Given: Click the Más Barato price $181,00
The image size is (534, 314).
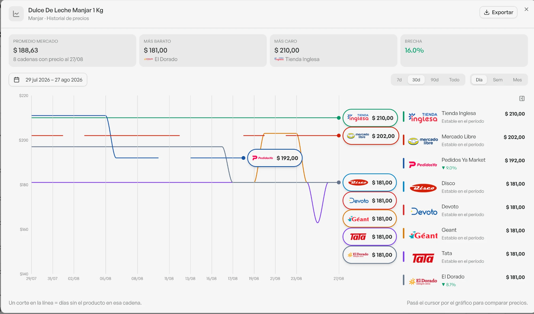Looking at the screenshot, I should tap(155, 50).
